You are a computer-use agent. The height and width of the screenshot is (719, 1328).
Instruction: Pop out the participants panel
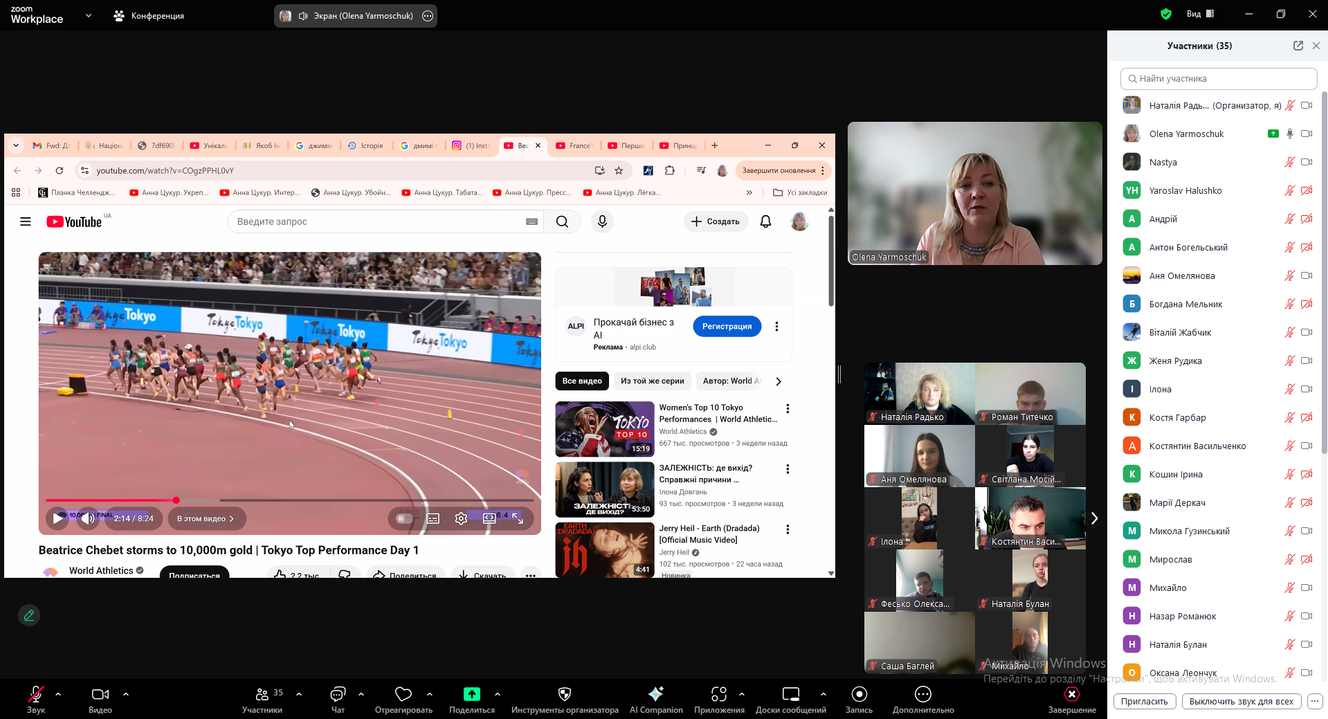(x=1298, y=46)
